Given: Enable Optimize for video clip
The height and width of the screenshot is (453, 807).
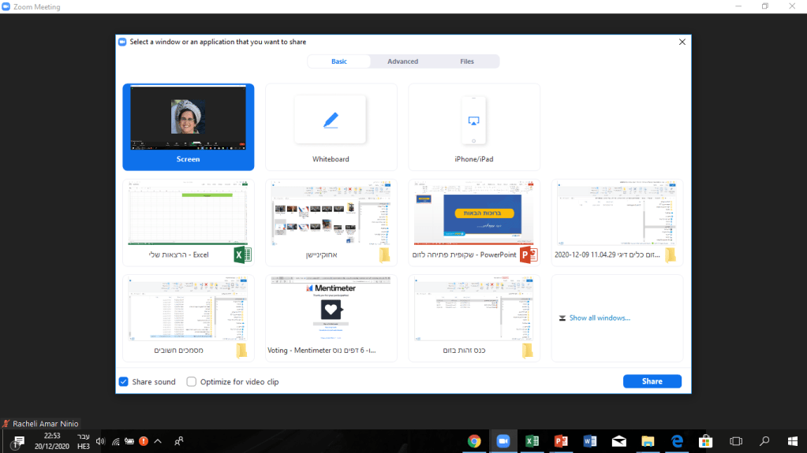Looking at the screenshot, I should point(192,382).
